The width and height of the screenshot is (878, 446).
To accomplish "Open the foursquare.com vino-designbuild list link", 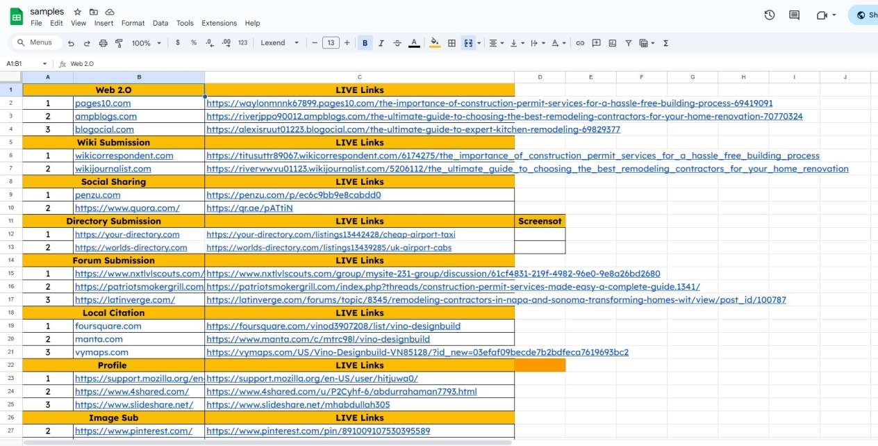I will click(333, 327).
